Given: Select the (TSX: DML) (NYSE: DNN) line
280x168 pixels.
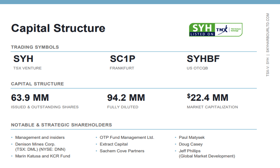Looking at the screenshot, I should pos(40,149).
